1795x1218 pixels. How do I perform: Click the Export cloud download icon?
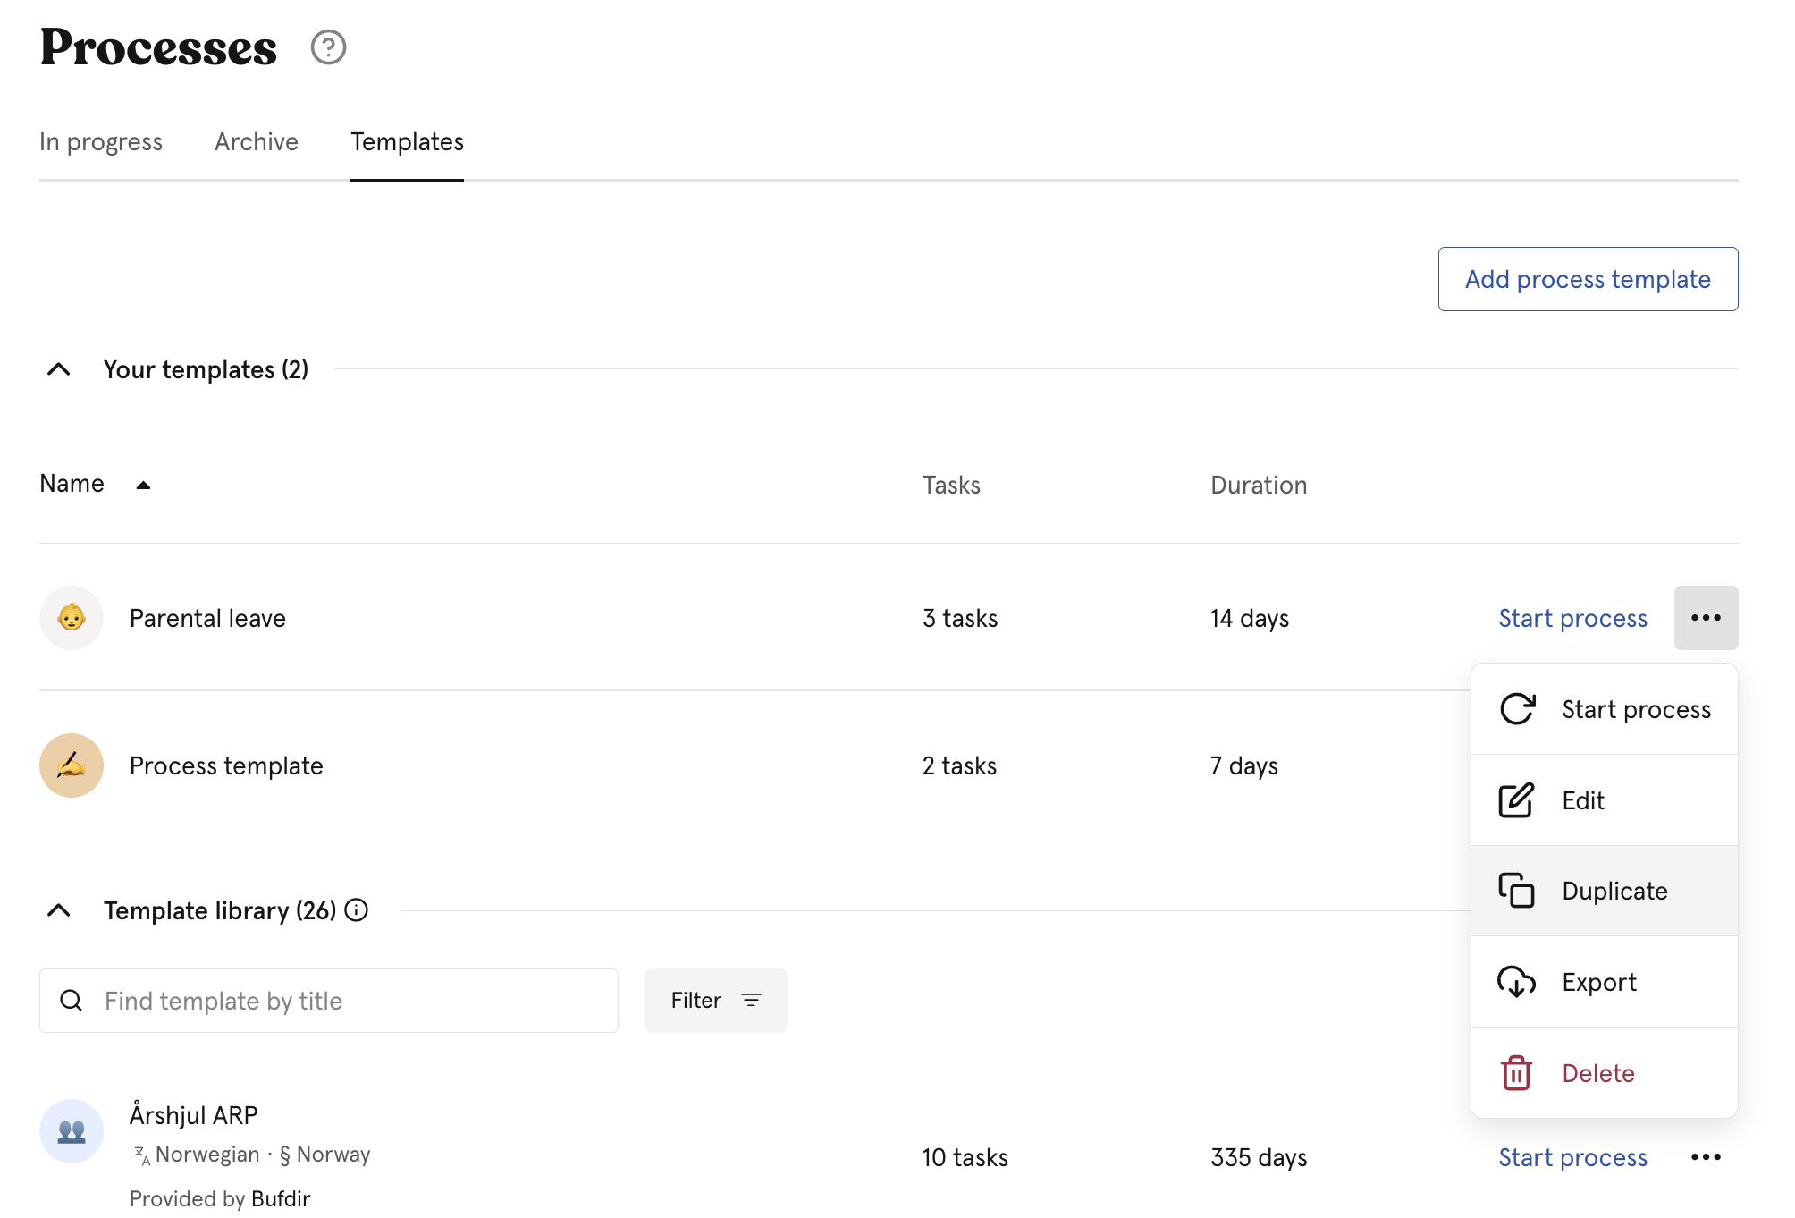coord(1517,982)
